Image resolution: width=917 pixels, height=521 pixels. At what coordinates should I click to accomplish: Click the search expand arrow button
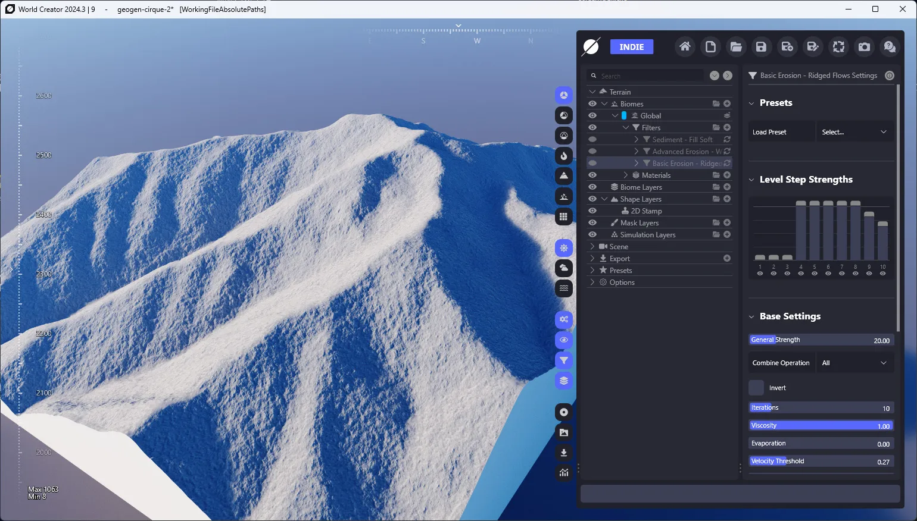point(728,76)
